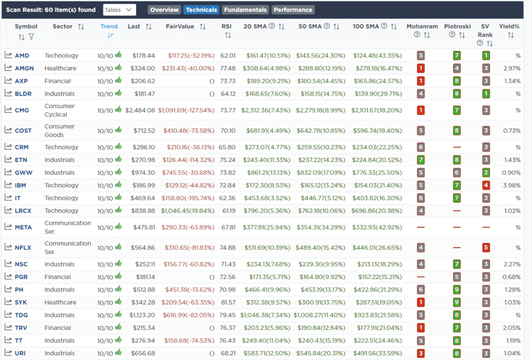Image resolution: width=532 pixels, height=360 pixels.
Task: Sort by 100 SMA column arrows
Action: pos(394,26)
